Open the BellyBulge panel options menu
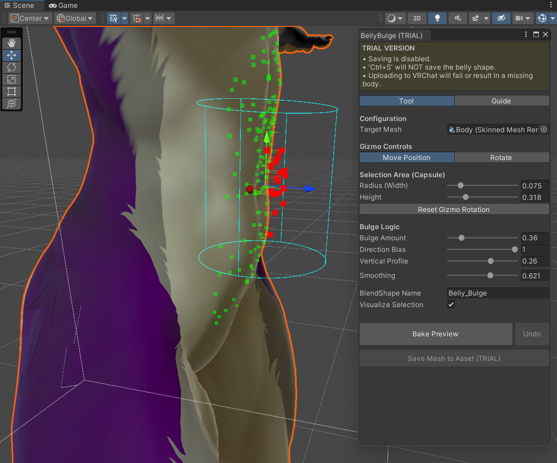This screenshot has height=463, width=557. [x=525, y=34]
